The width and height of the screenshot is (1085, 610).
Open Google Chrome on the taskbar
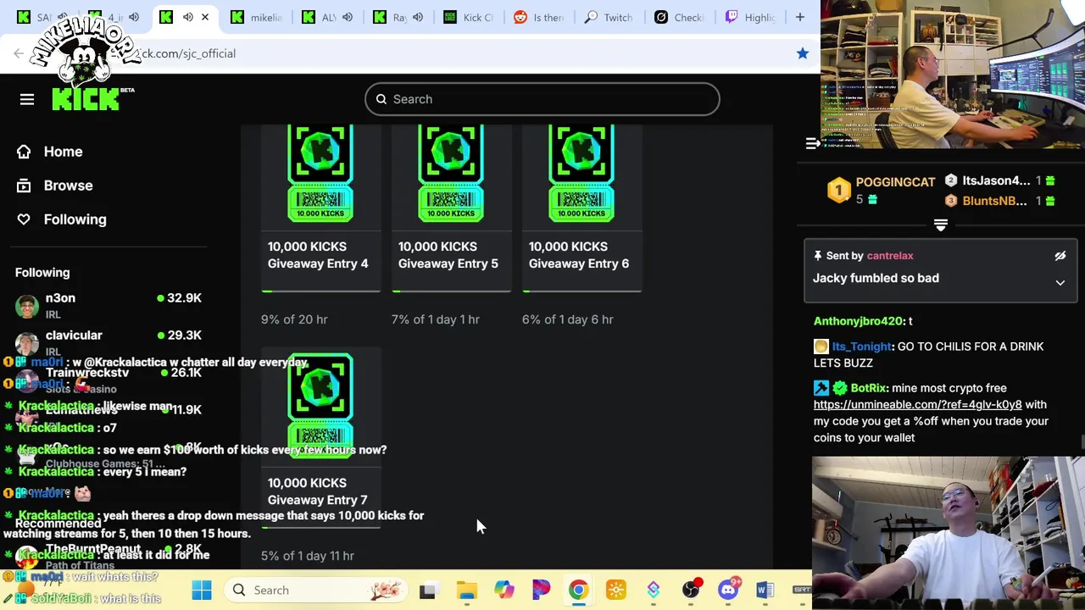[578, 590]
